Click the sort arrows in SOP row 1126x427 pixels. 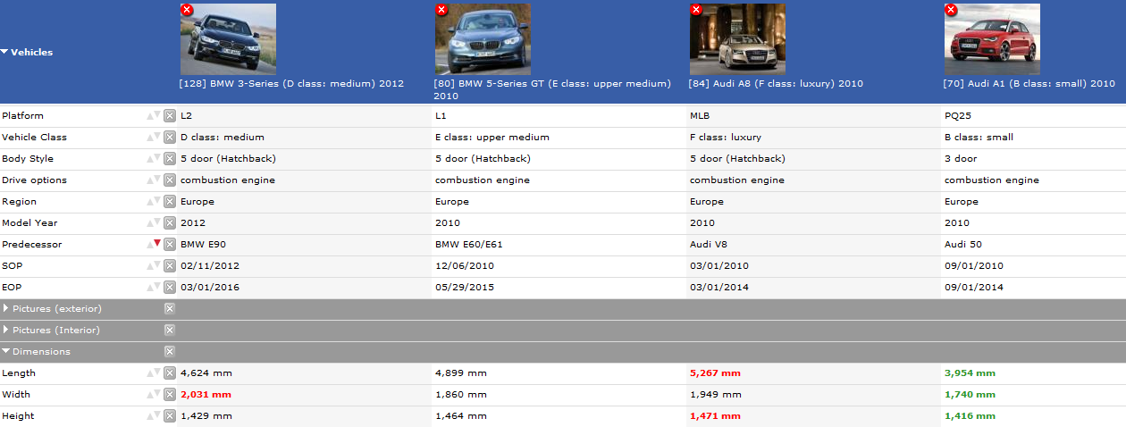click(x=154, y=265)
